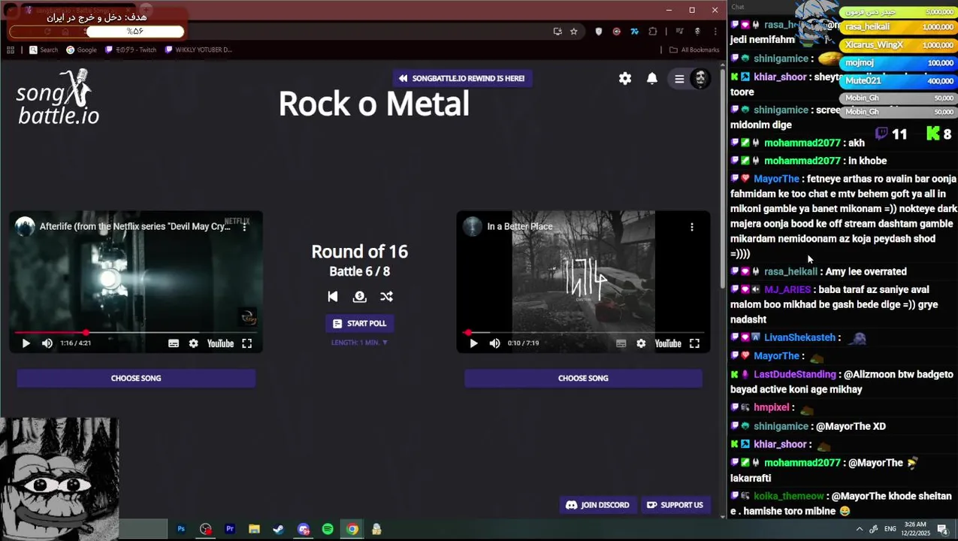Screen dimensions: 958x541
Task: Click the Afterlife video channel avatar
Action: click(x=25, y=226)
